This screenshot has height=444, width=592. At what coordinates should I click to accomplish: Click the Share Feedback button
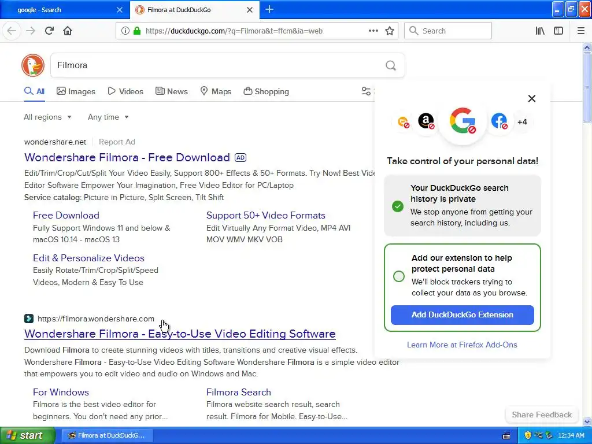click(542, 415)
